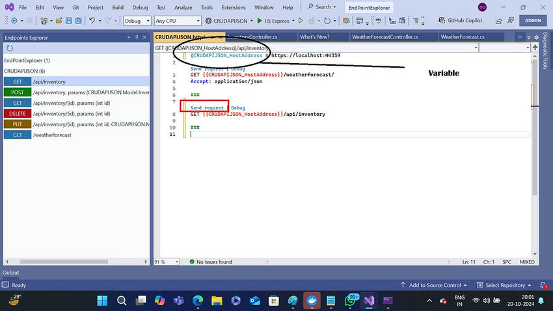The width and height of the screenshot is (553, 311).
Task: Click Add to Source Control
Action: tap(434, 285)
